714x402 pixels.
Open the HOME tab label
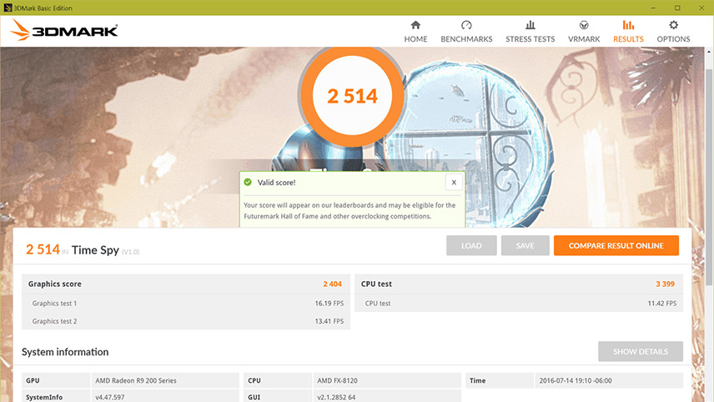click(415, 39)
